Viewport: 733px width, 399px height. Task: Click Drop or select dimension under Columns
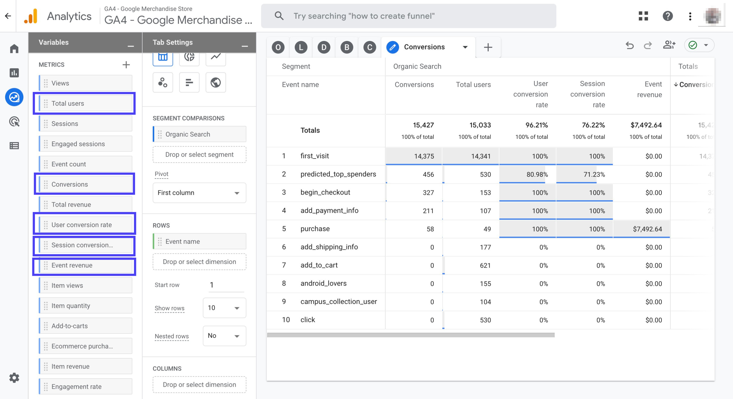pyautogui.click(x=199, y=384)
